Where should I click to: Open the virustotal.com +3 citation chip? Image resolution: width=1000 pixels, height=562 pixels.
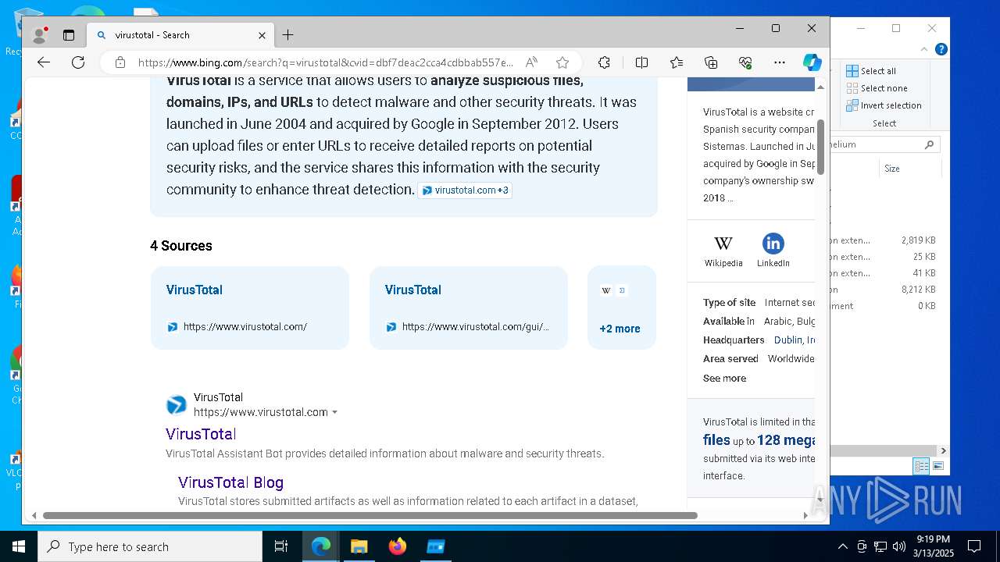pos(465,190)
